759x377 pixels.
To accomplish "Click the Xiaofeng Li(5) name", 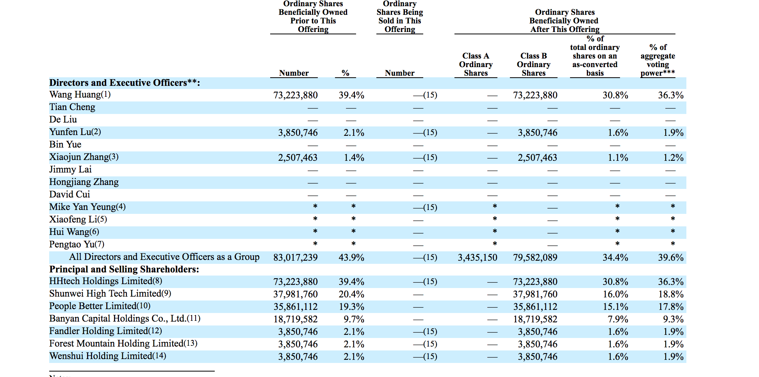I will pyautogui.click(x=78, y=219).
